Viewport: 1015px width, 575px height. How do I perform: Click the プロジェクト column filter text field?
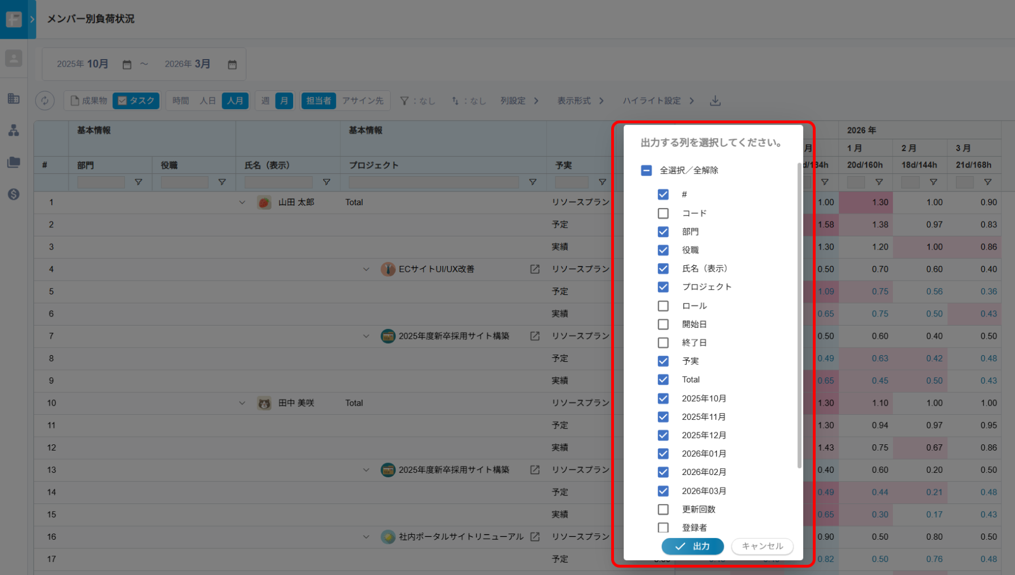click(x=434, y=182)
